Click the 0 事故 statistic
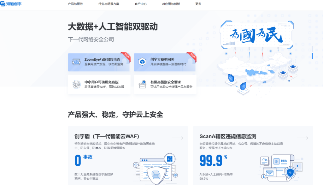This screenshot has height=185, width=323. pos(83,160)
